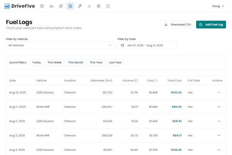Click the Date column header
This screenshot has height=155, width=232.
(12, 80)
